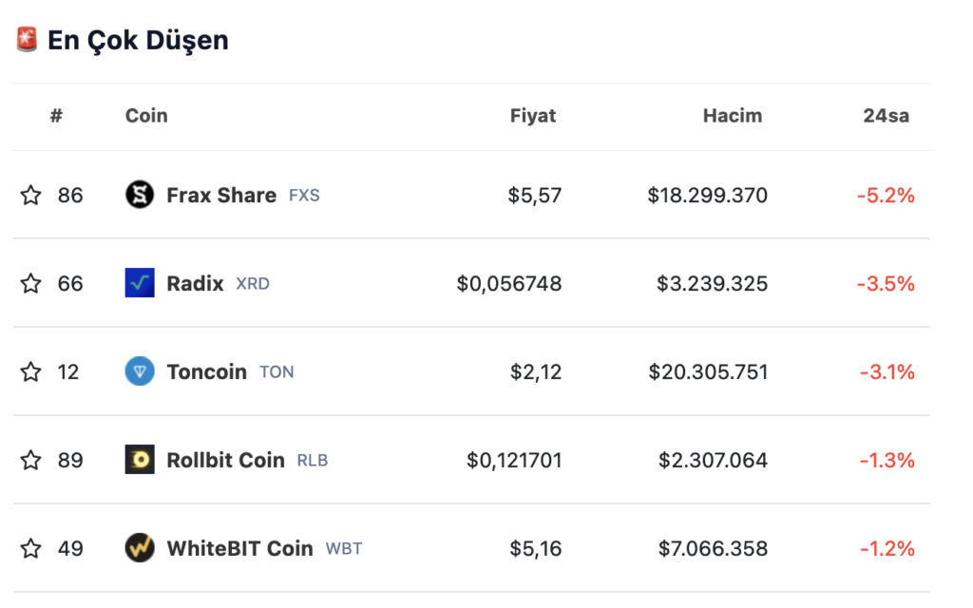Image resolution: width=973 pixels, height=608 pixels.
Task: Sort by the Fiyat column header
Action: pos(532,116)
